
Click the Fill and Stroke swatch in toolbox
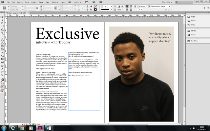click(x=2, y=80)
